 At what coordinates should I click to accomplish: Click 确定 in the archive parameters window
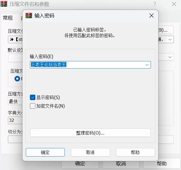[80, 164]
